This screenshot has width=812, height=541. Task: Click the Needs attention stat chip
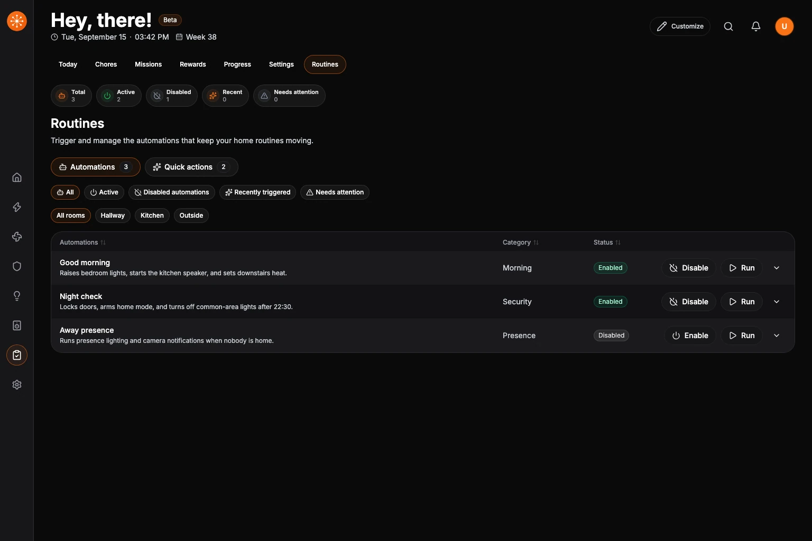pyautogui.click(x=289, y=96)
